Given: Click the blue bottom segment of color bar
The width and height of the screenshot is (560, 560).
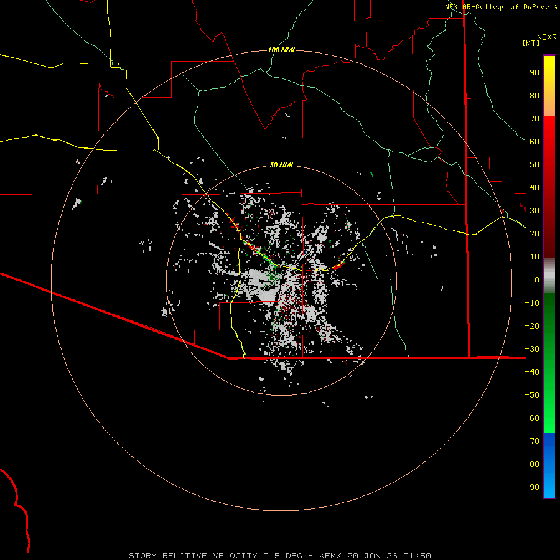Looking at the screenshot, I should (x=549, y=465).
